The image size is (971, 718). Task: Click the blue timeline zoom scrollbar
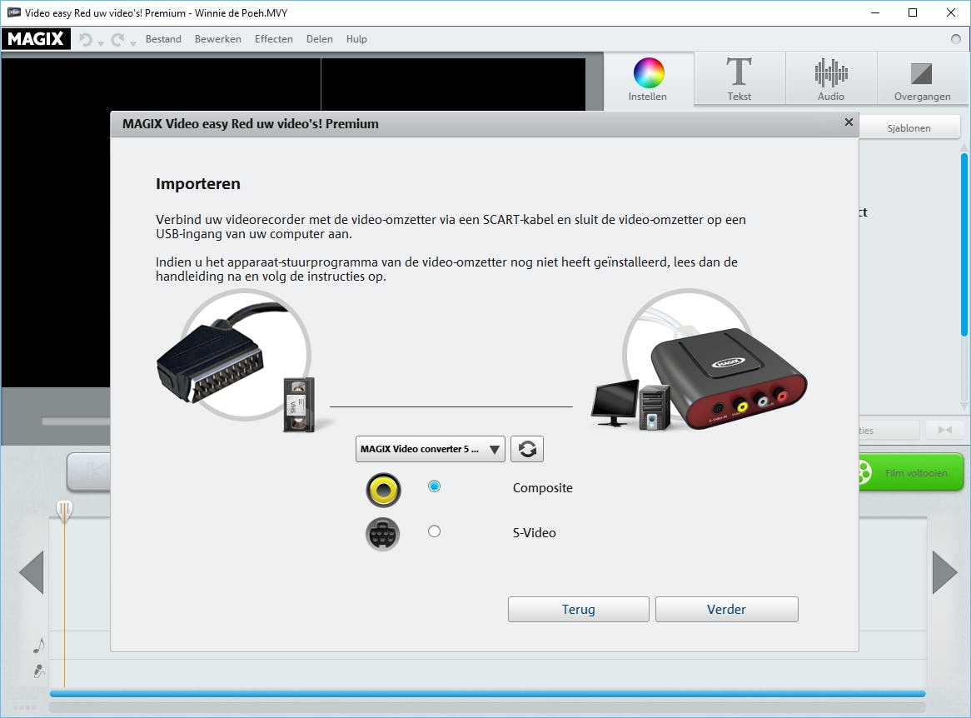tap(487, 694)
